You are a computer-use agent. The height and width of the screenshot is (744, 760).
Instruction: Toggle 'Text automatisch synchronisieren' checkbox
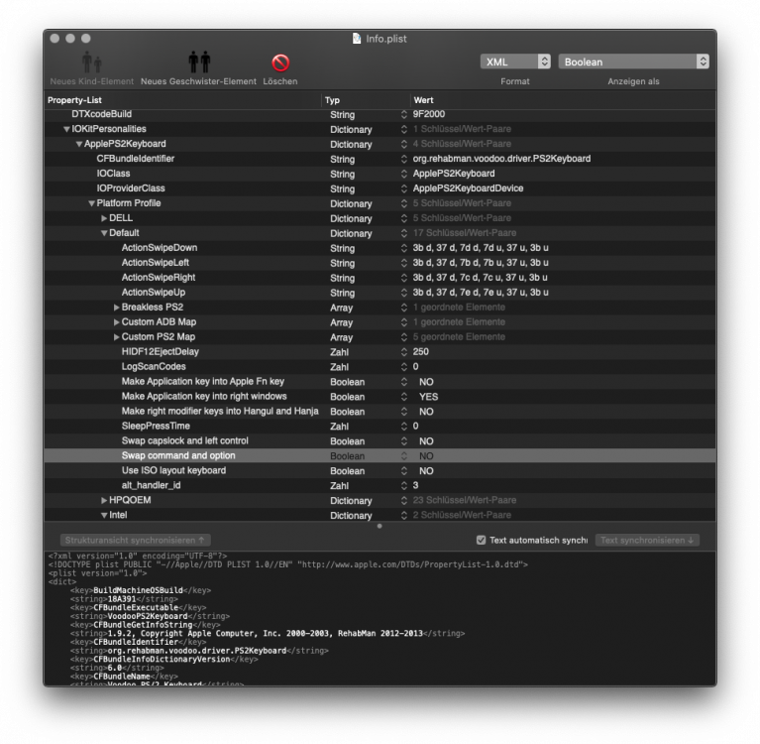pyautogui.click(x=481, y=541)
